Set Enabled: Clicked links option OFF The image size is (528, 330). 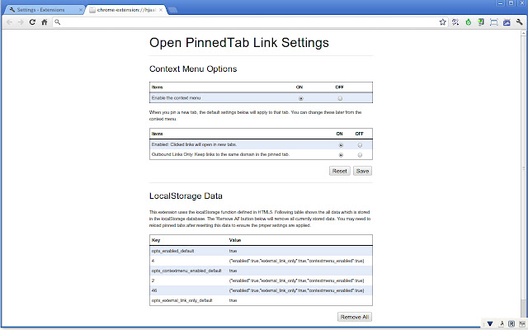pyautogui.click(x=360, y=145)
